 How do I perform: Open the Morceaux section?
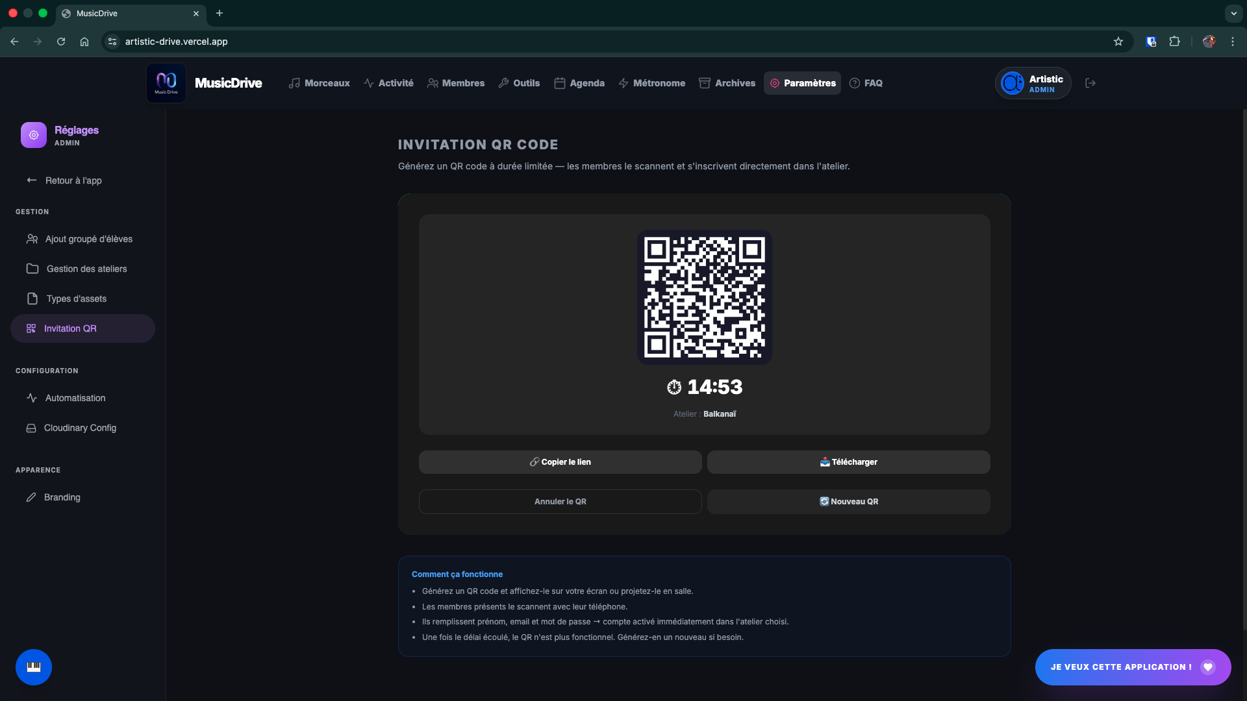[x=320, y=83]
